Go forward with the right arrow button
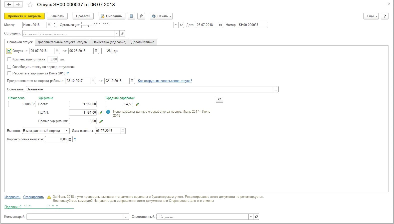 (x=18, y=4)
